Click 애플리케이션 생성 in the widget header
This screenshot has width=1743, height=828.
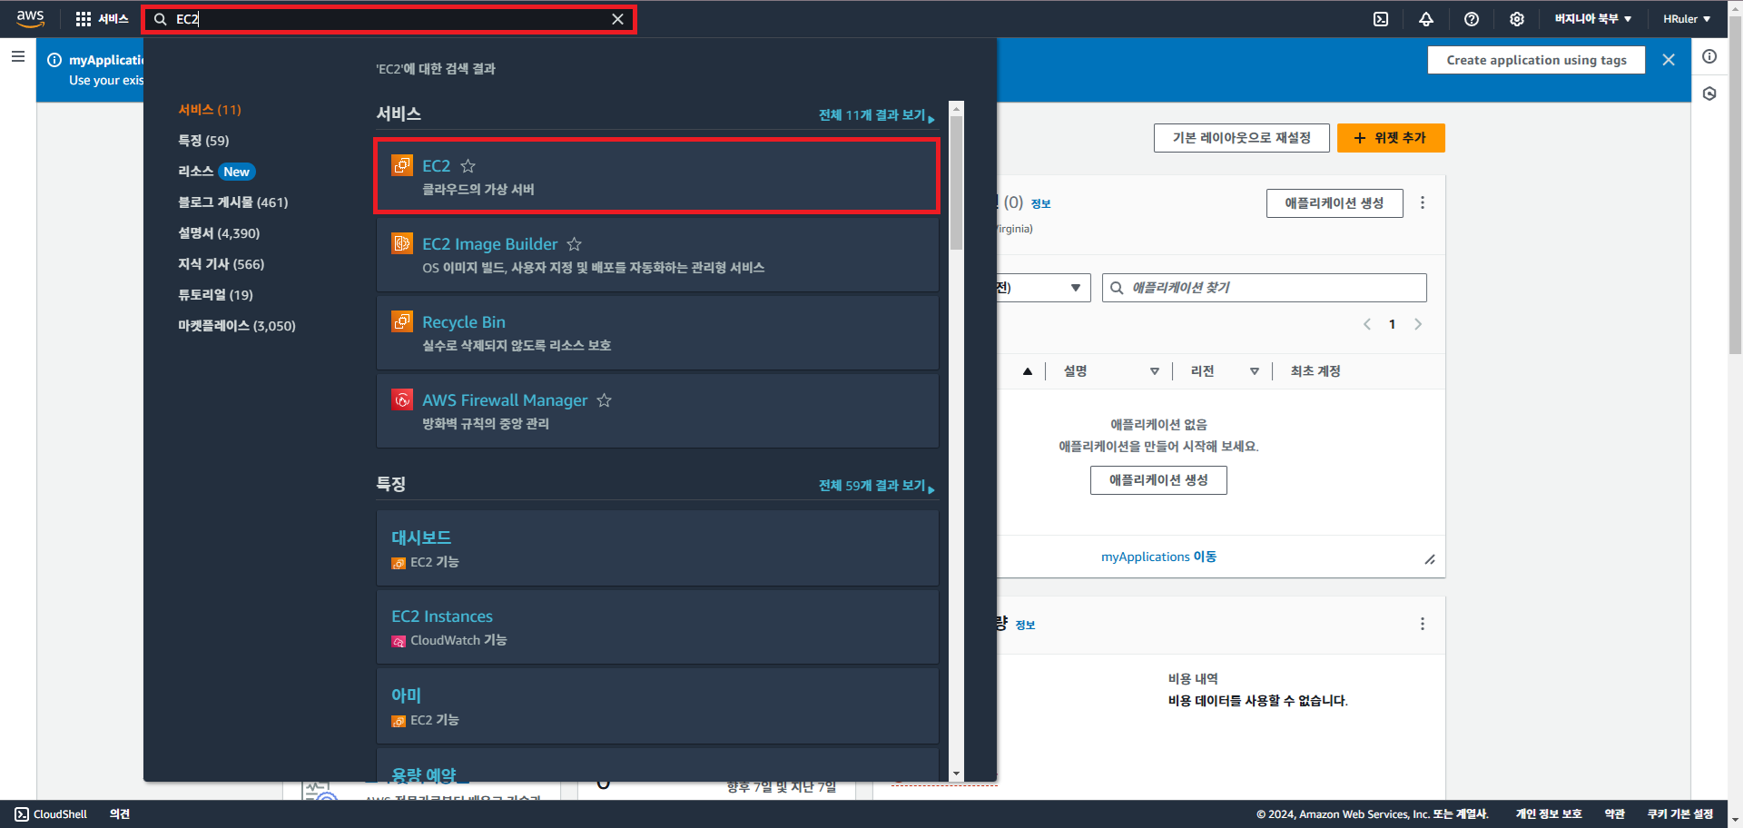(x=1334, y=203)
